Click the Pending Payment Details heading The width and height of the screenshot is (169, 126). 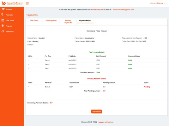click(x=97, y=79)
